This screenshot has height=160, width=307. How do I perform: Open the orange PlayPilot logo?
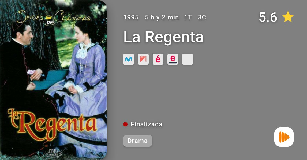point(284,137)
